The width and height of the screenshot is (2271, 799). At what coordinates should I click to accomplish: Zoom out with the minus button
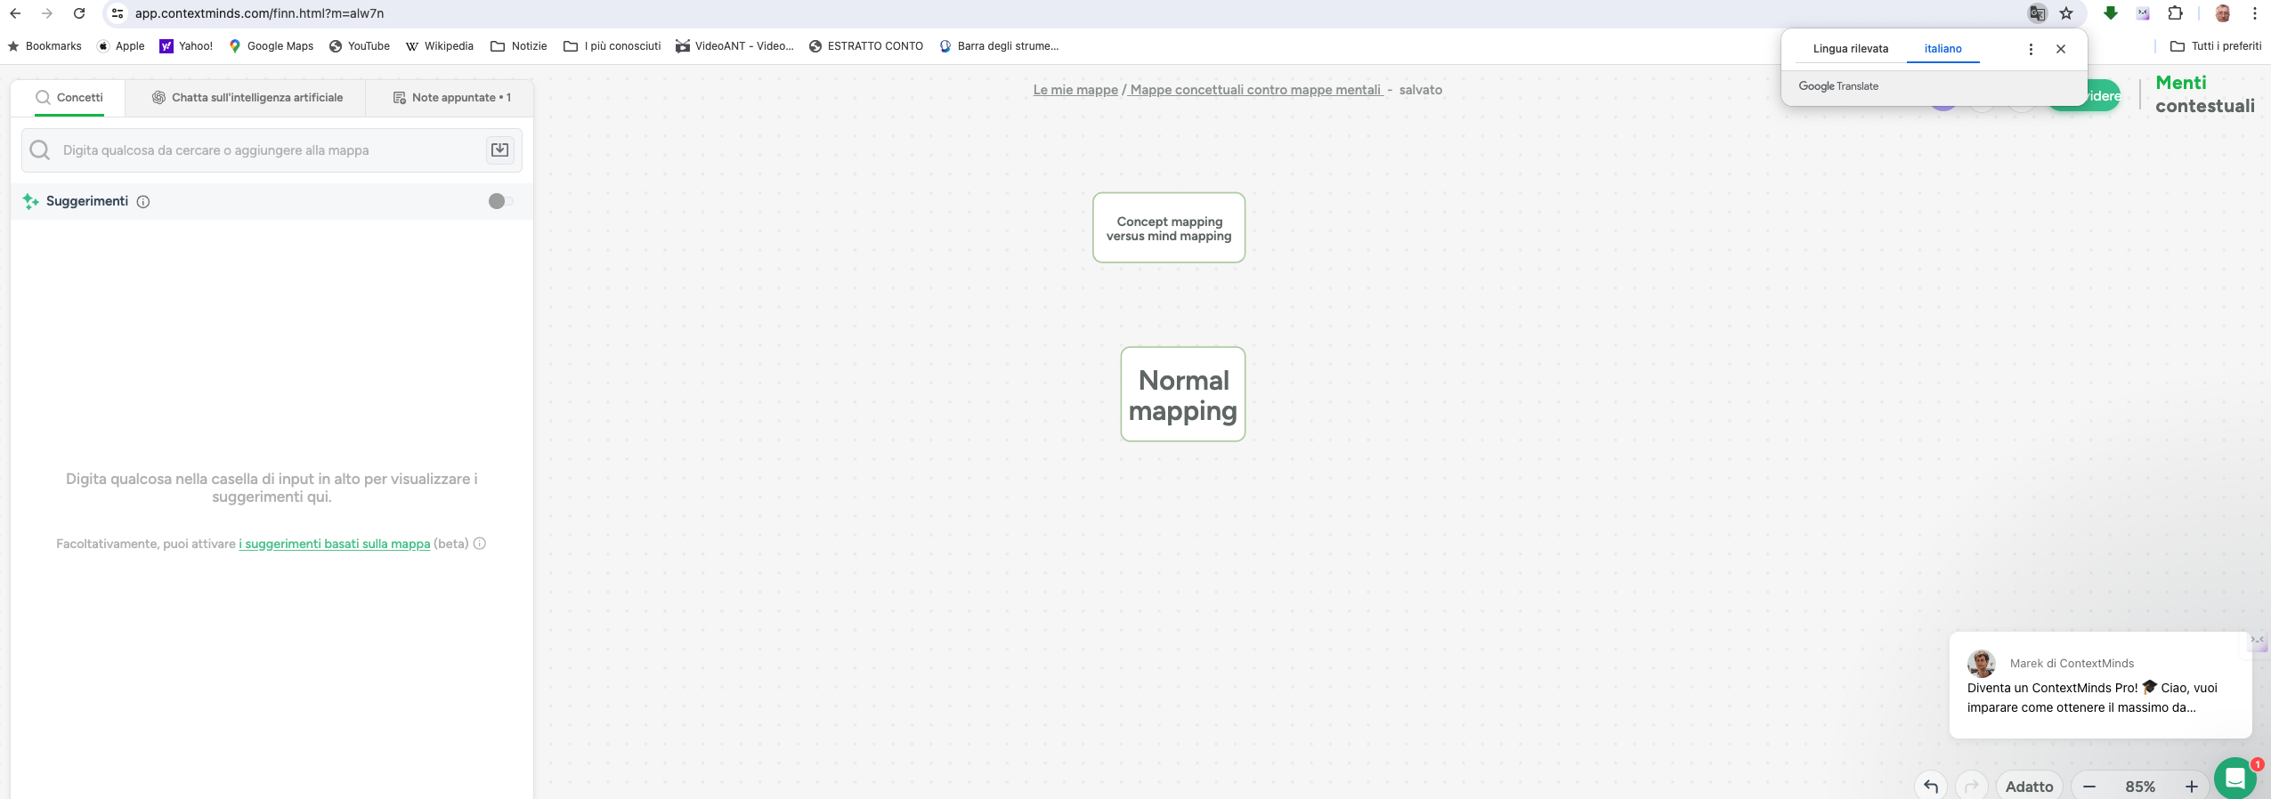(2089, 787)
